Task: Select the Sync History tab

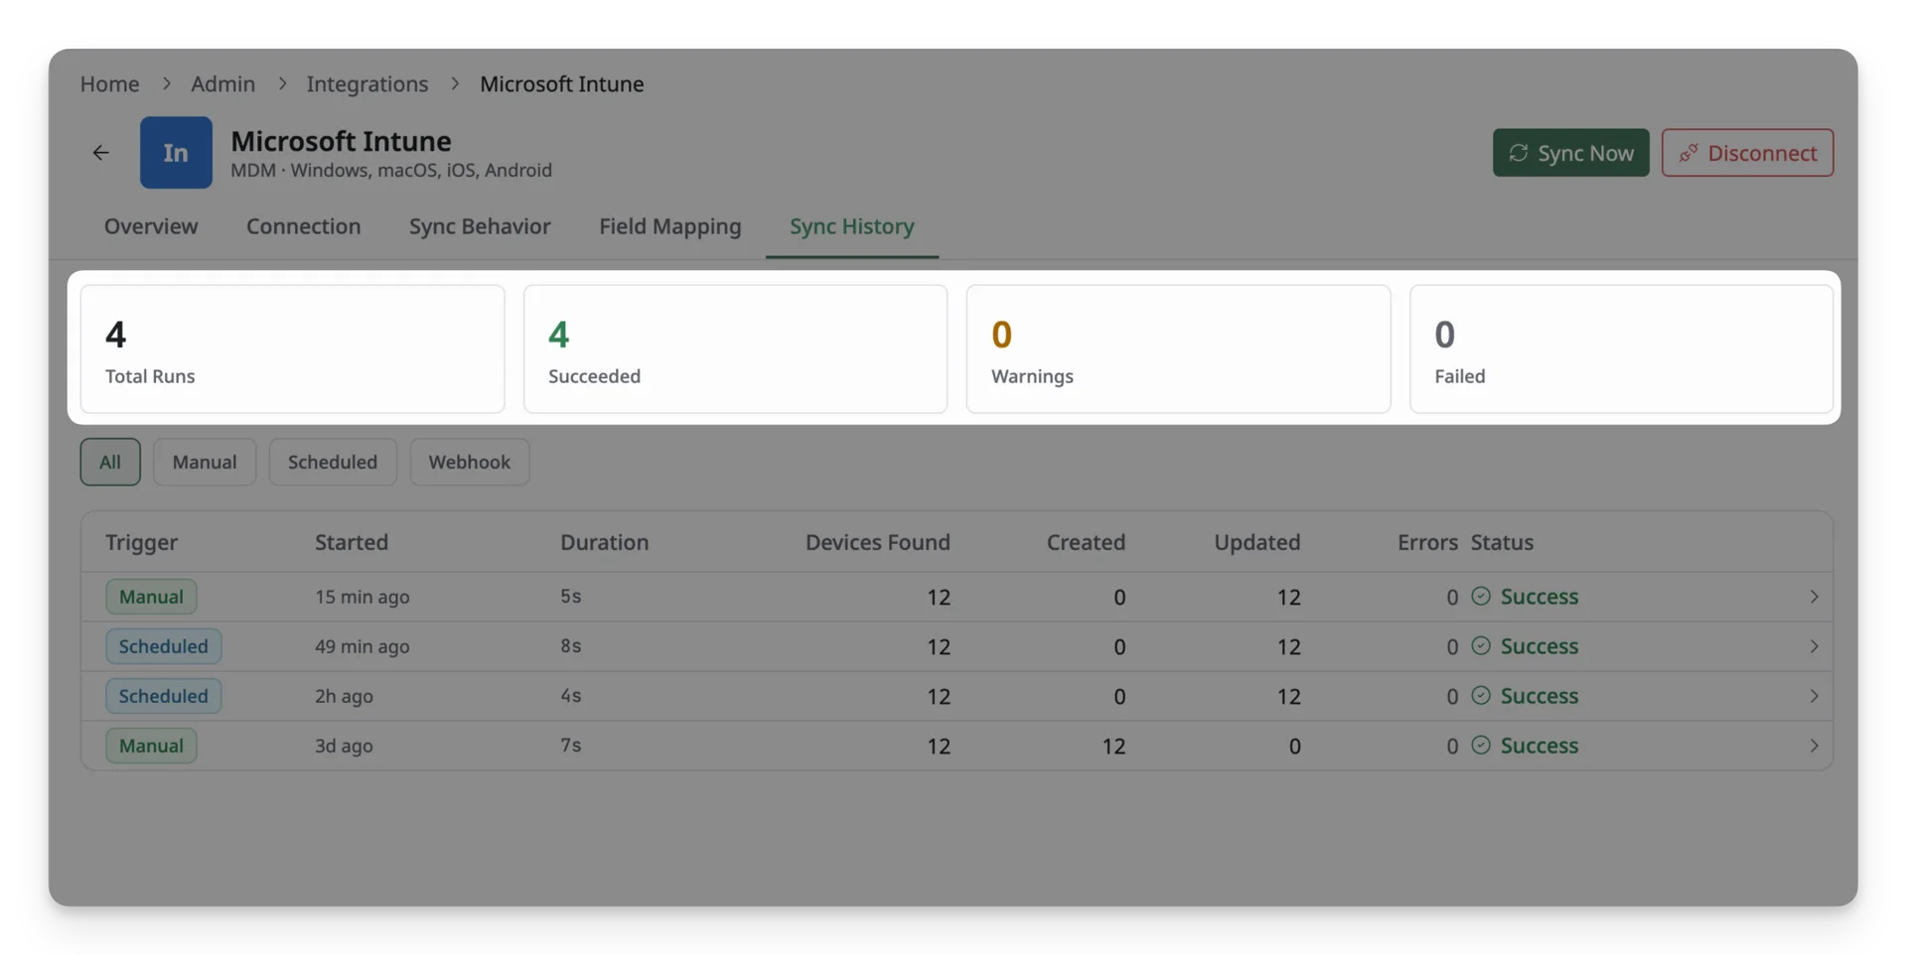Action: [x=852, y=226]
